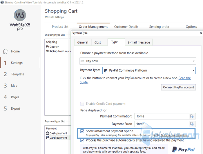The height and width of the screenshot is (154, 203).
Task: Click the Home label in sidebar
Action: (x=15, y=51)
